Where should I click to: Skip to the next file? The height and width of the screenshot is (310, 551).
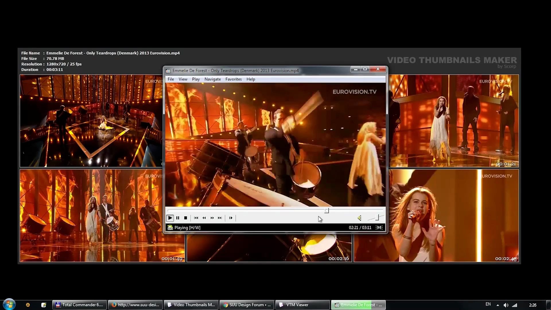(220, 218)
